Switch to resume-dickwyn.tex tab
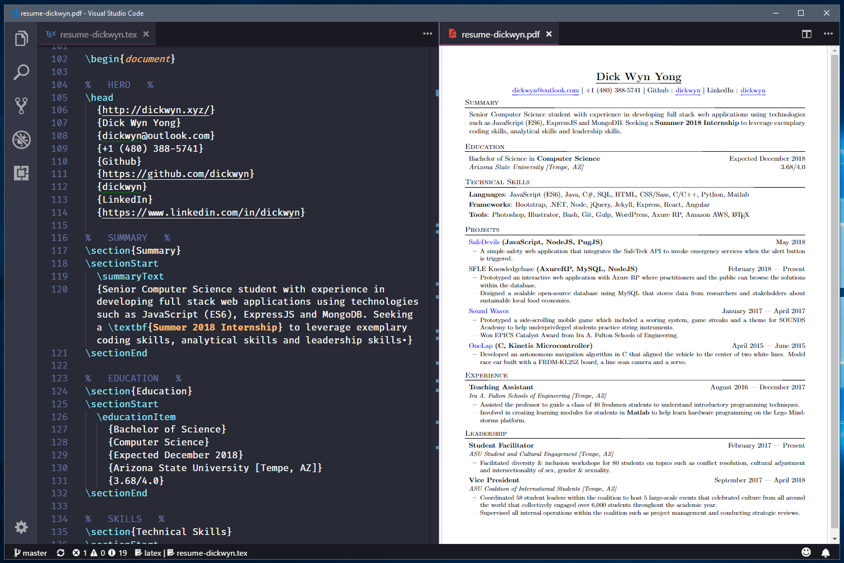The image size is (844, 563). coord(98,34)
